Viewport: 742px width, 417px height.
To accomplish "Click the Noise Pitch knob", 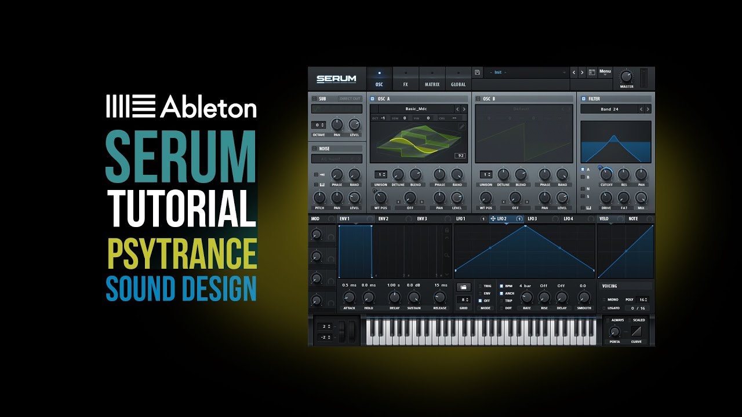I will 319,197.
